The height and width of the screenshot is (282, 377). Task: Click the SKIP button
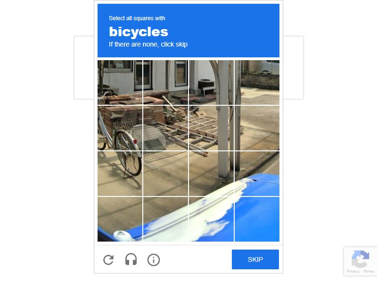255,259
